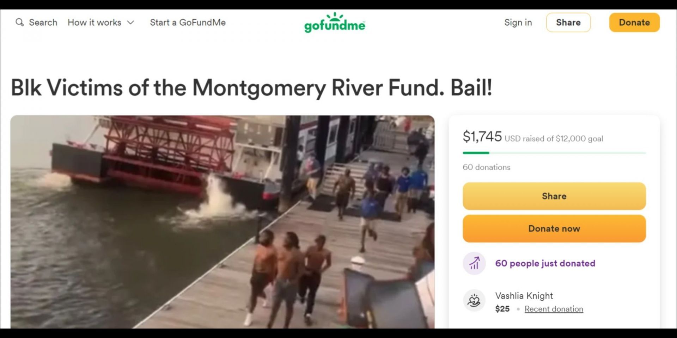Click the fundraising progress bar
Image resolution: width=677 pixels, height=338 pixels.
pos(554,153)
